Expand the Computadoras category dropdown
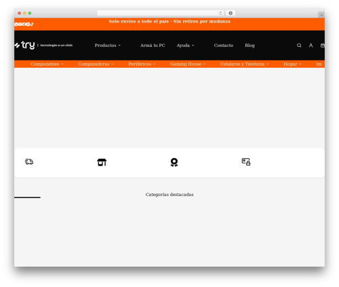Image resolution: width=339 pixels, height=287 pixels. pyautogui.click(x=96, y=64)
